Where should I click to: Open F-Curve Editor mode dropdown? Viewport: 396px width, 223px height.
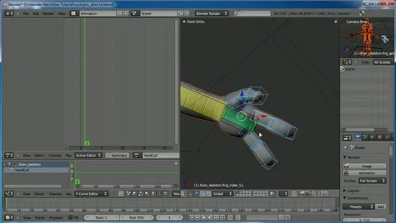(91, 194)
